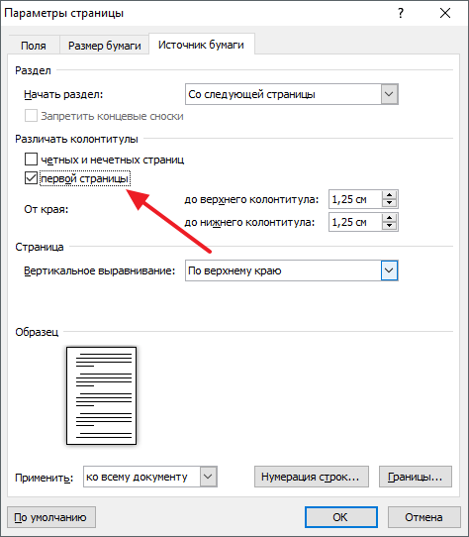Switch to the Поля tab
The height and width of the screenshot is (537, 469).
34,46
